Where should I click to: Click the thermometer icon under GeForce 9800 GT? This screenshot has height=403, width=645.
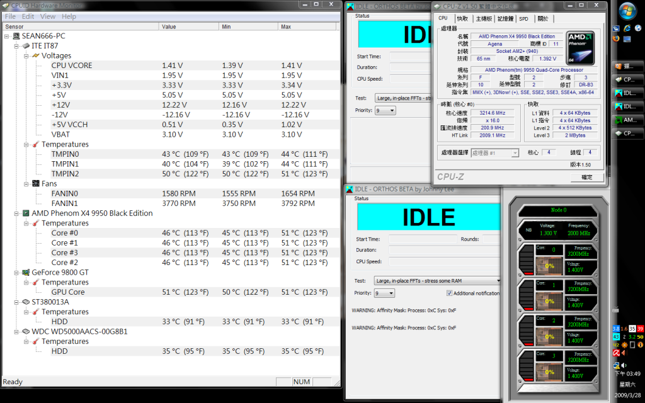click(x=36, y=282)
